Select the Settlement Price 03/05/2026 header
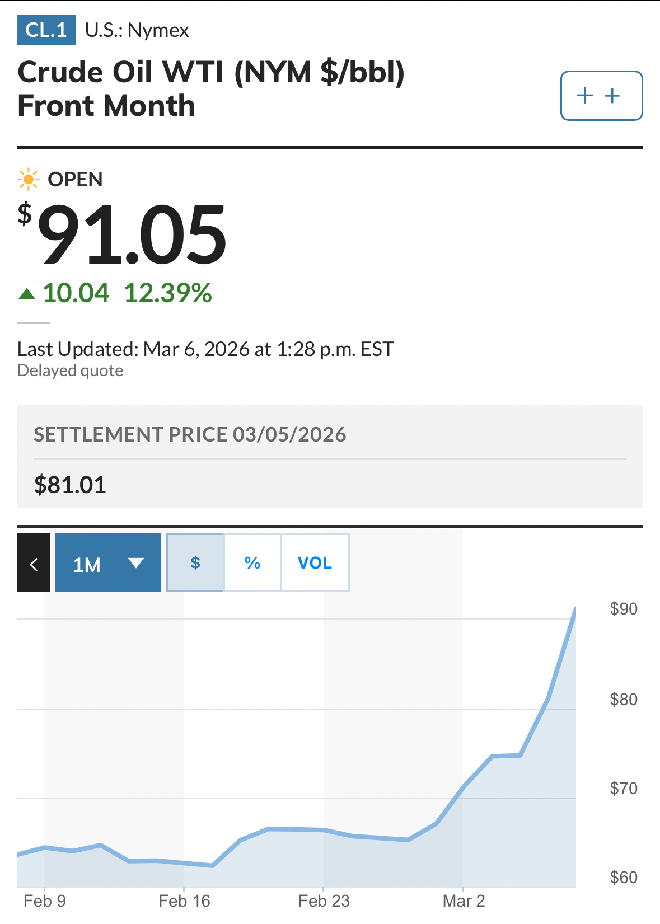The image size is (660, 924). (190, 435)
